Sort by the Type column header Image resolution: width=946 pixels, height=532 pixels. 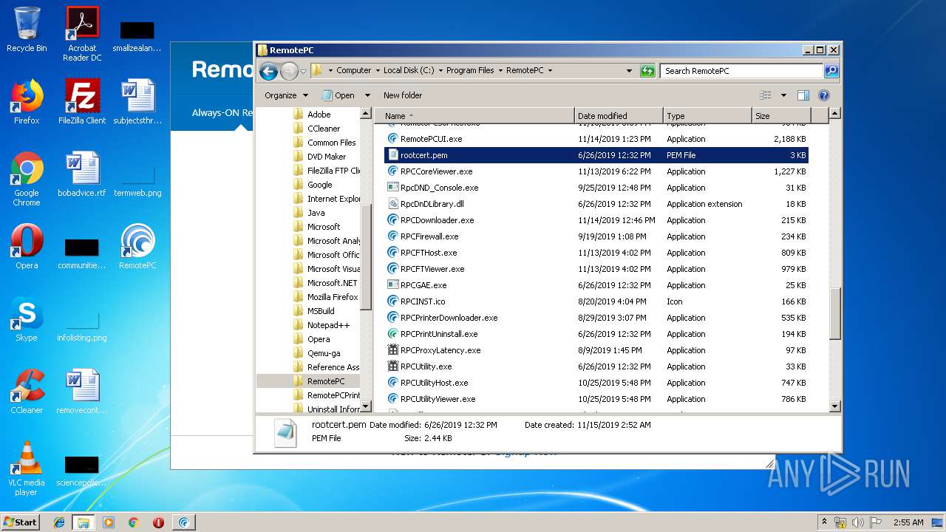click(707, 116)
